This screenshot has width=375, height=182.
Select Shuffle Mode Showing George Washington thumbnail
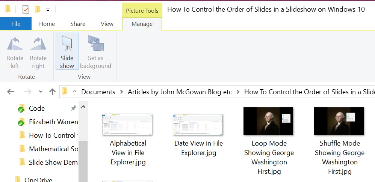(339, 121)
